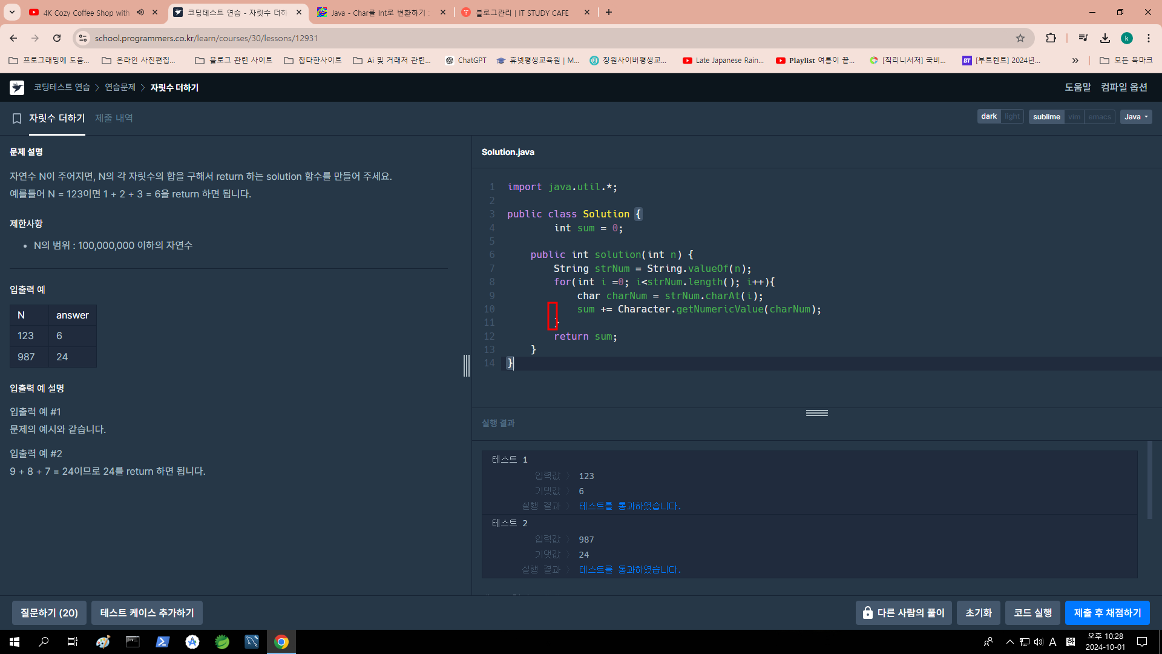Open Chrome extensions puzzle icon
Screen dimensions: 1162x654
(x=1051, y=38)
